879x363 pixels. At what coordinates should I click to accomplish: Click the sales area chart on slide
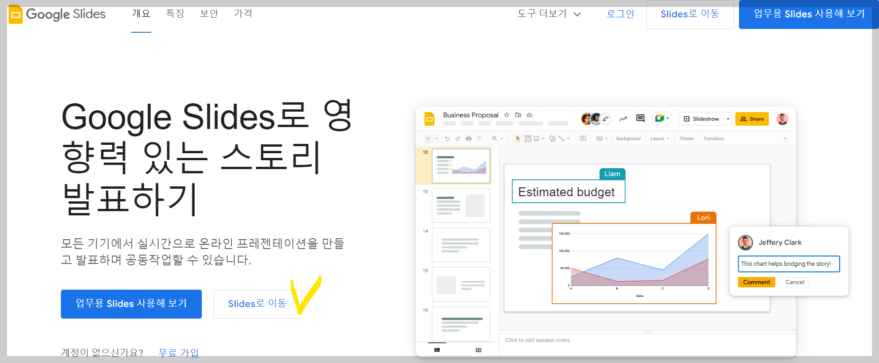(634, 264)
